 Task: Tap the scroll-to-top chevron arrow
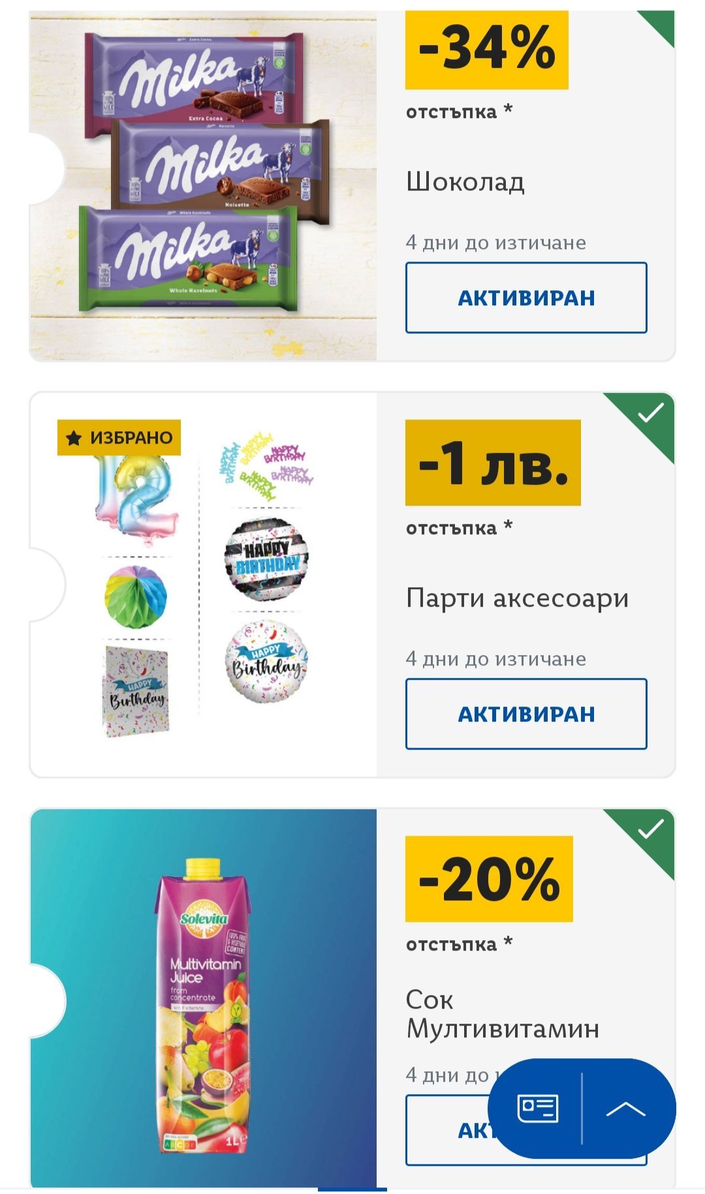(625, 1109)
